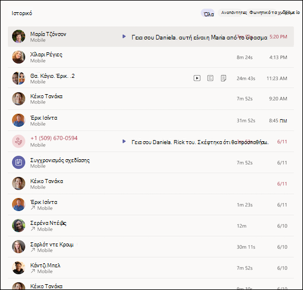
Task: Select Κέικο Τανάκα call at 9:20 AM
Action: [x=151, y=99]
